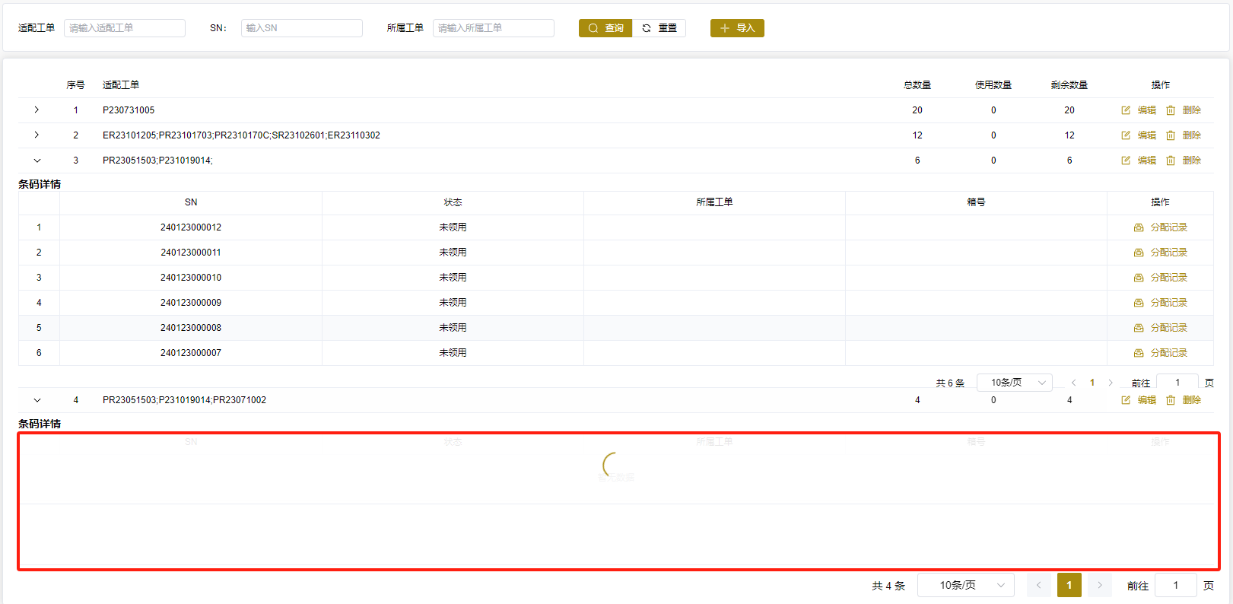
Task: Click the 导入 import button
Action: click(x=737, y=28)
